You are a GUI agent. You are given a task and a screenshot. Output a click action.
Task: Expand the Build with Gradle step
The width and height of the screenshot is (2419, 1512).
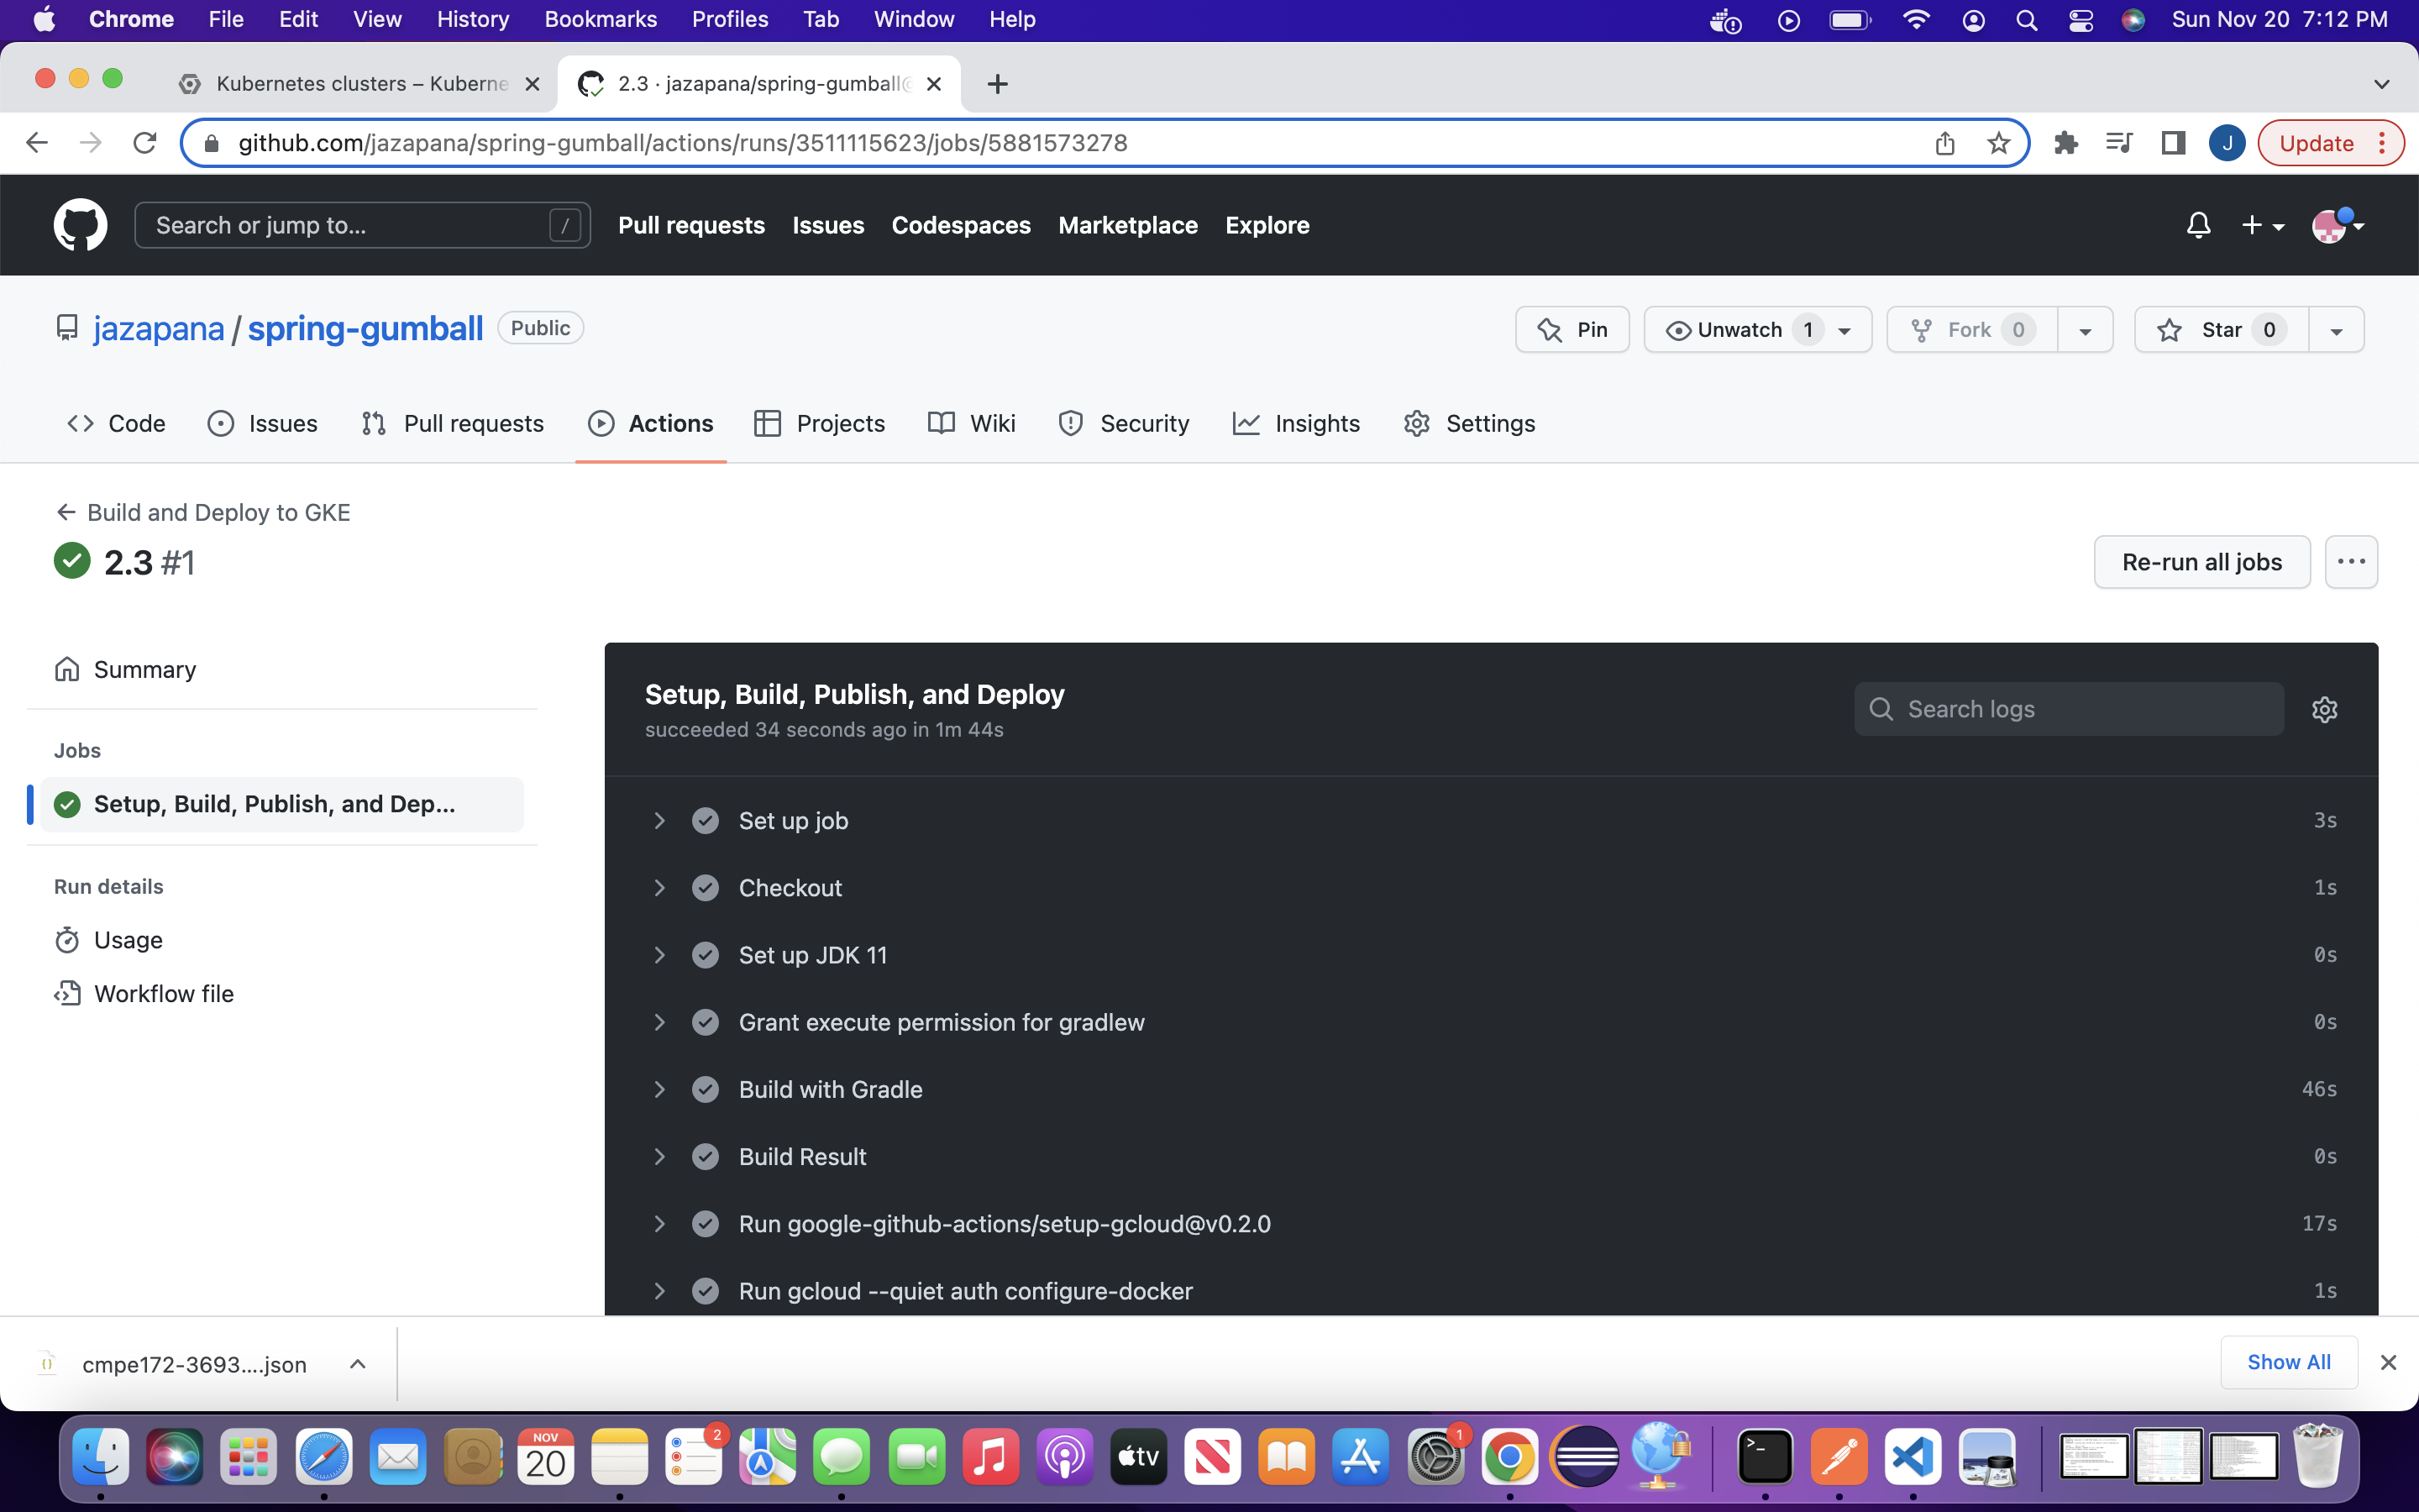point(661,1089)
